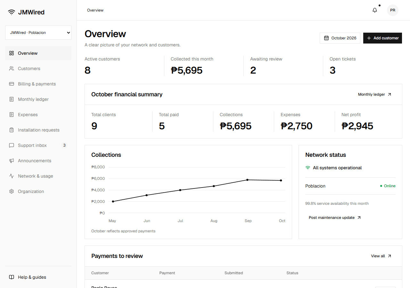Open Installation requests from sidebar
This screenshot has height=288, width=410.
click(x=38, y=130)
